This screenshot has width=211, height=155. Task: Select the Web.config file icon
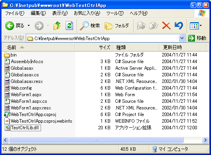pyautogui.click(x=7, y=88)
